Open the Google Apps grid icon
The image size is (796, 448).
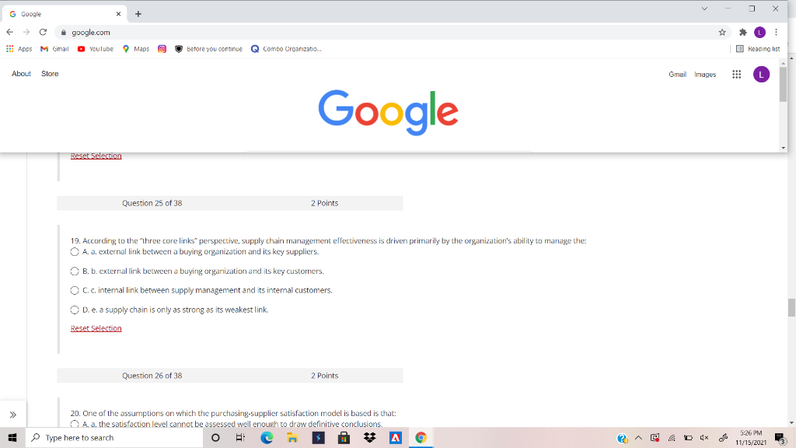tap(736, 74)
